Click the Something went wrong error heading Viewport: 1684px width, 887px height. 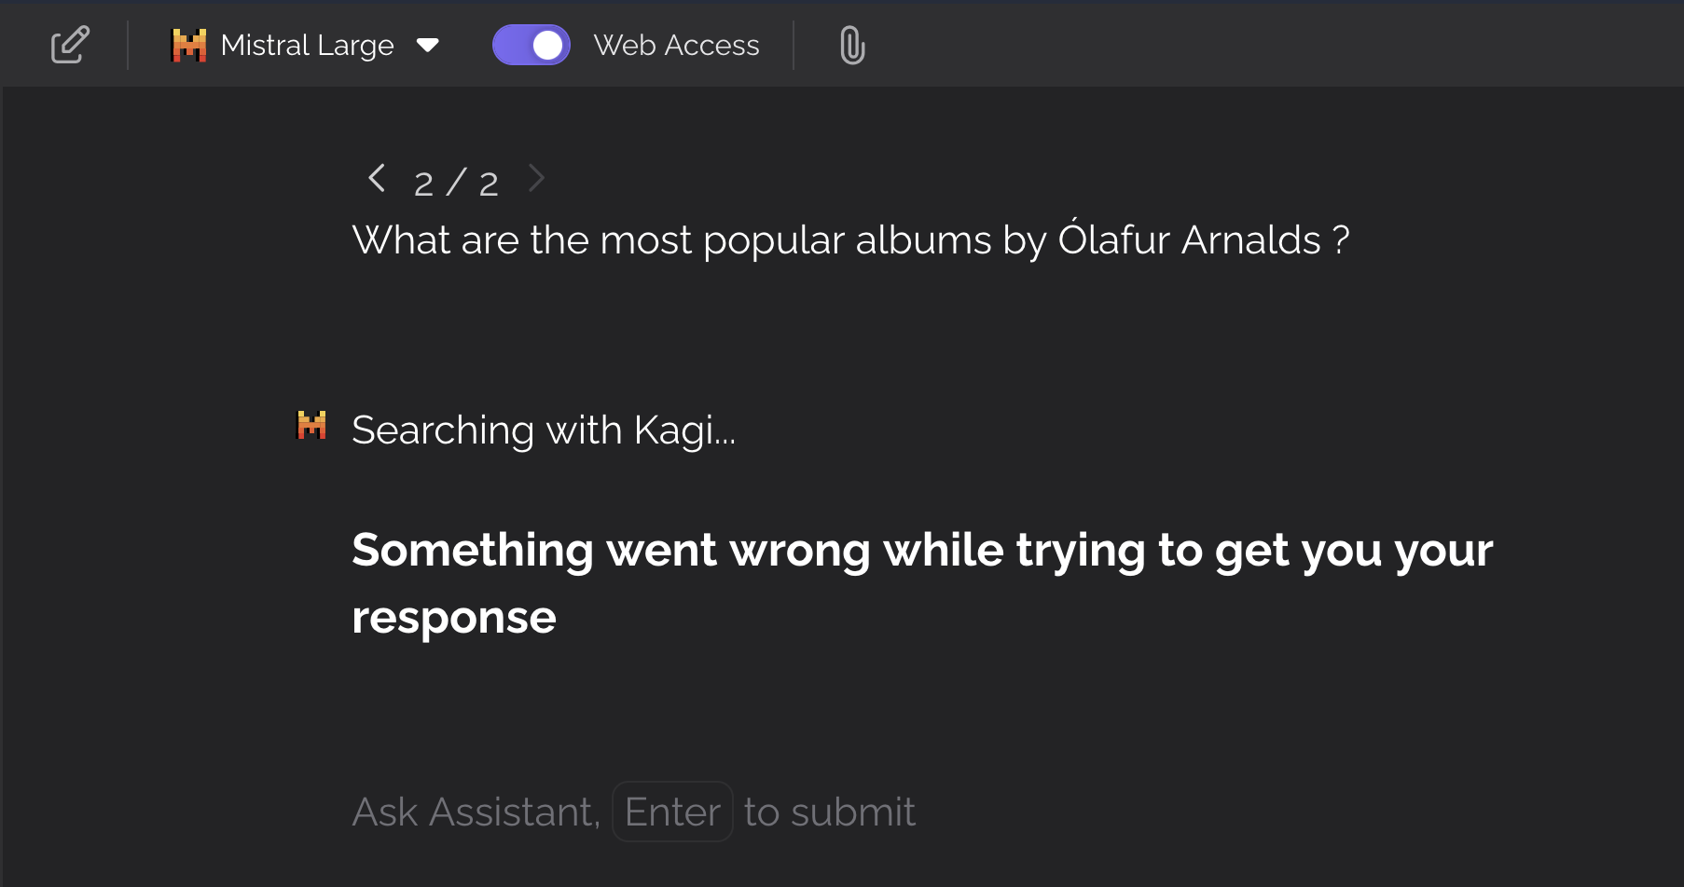pos(921,550)
